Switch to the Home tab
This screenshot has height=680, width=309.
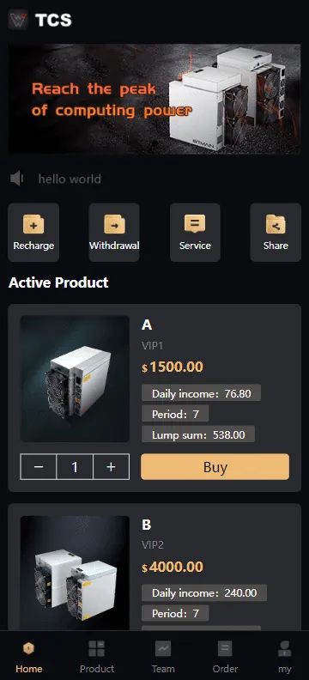pyautogui.click(x=29, y=657)
